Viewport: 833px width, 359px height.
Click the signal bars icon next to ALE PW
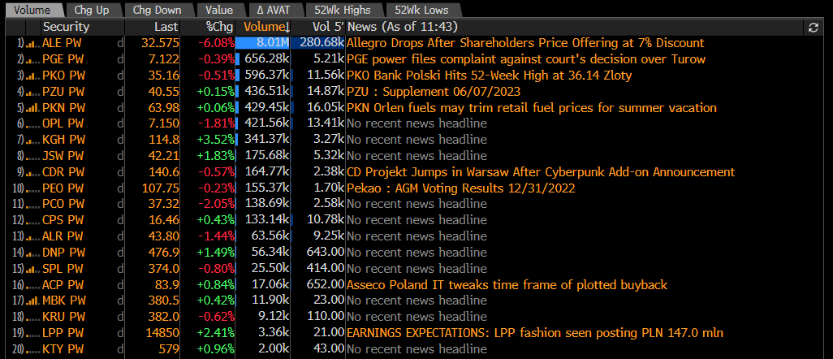coord(32,44)
